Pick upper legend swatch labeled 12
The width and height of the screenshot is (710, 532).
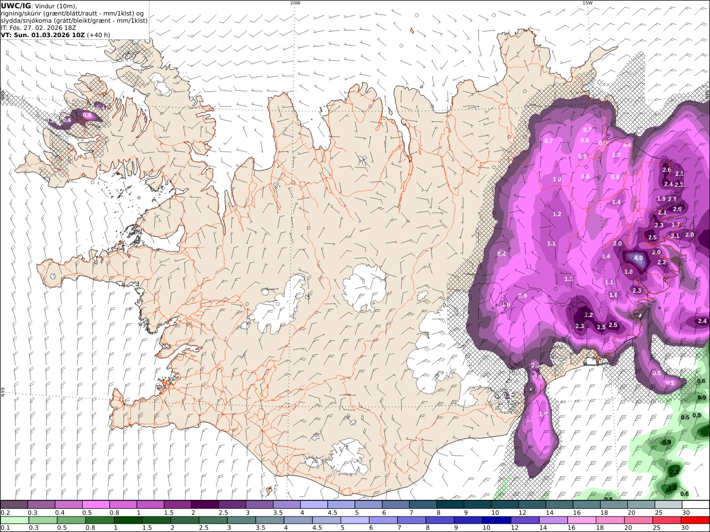[532, 505]
